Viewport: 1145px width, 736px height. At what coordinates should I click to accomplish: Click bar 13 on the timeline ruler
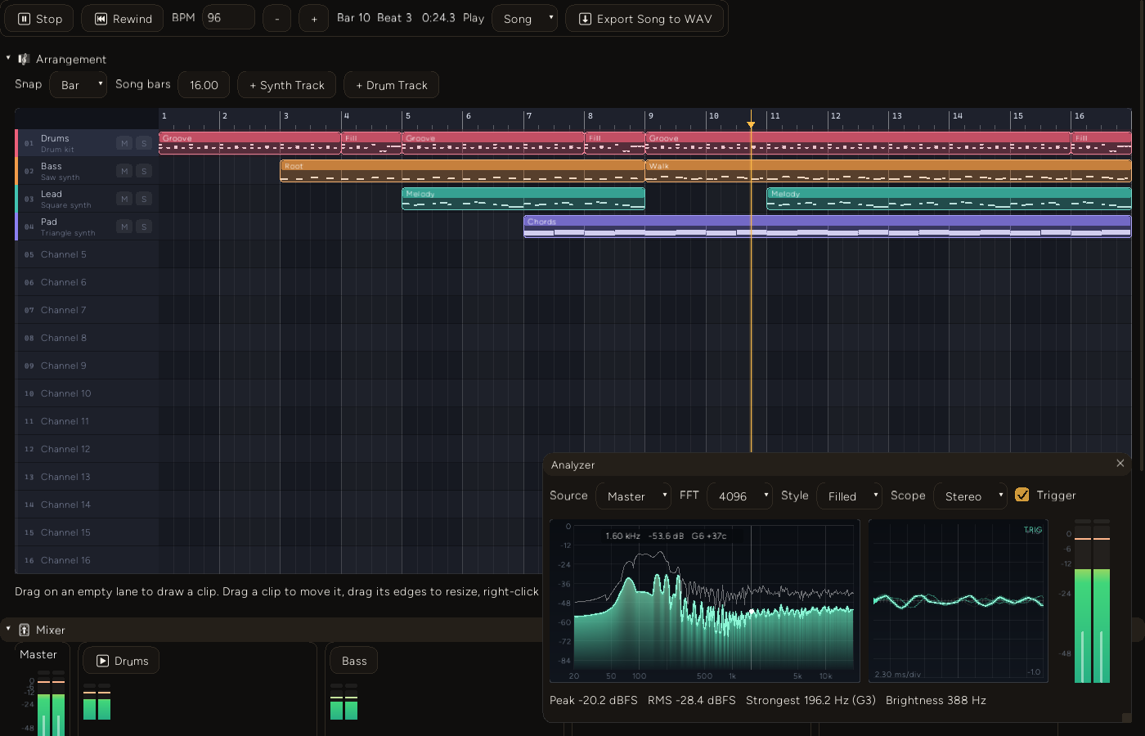tap(897, 116)
